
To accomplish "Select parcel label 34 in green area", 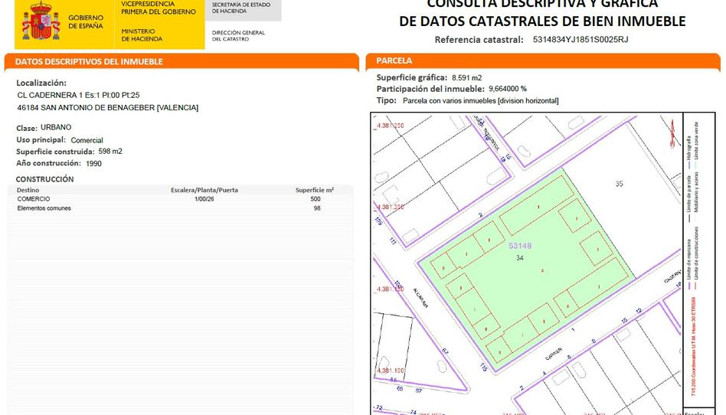I will pyautogui.click(x=519, y=258).
